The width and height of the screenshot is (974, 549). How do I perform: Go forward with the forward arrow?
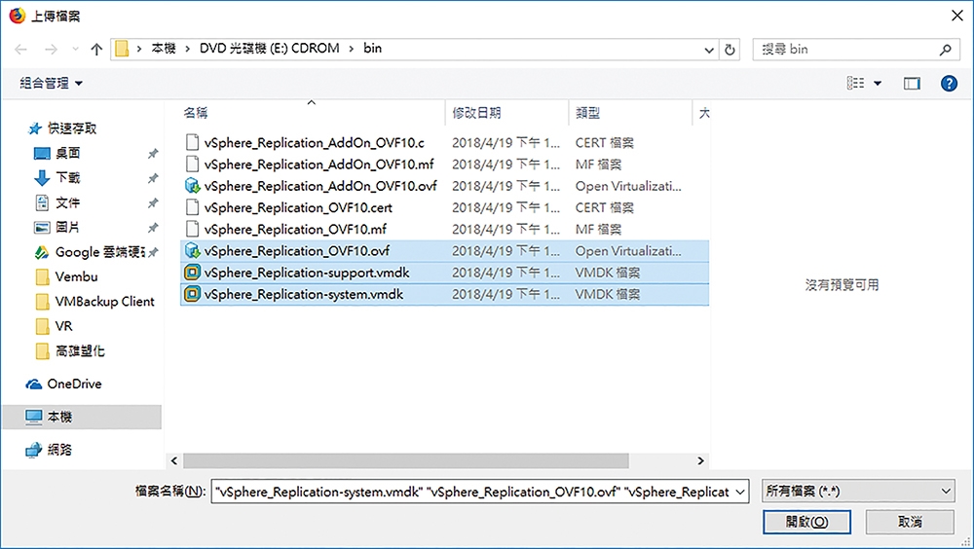click(x=51, y=49)
